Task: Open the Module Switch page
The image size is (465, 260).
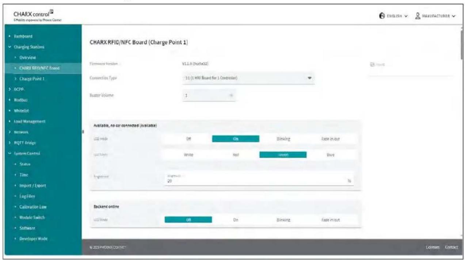Action: (x=33, y=218)
